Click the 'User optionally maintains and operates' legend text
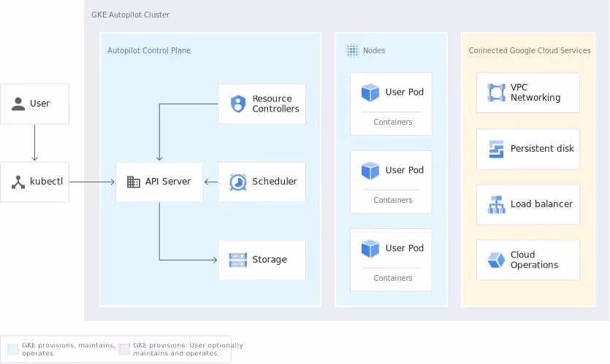 (x=188, y=349)
